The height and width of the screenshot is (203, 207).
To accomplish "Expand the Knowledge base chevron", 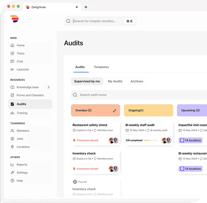I will 49,87.
